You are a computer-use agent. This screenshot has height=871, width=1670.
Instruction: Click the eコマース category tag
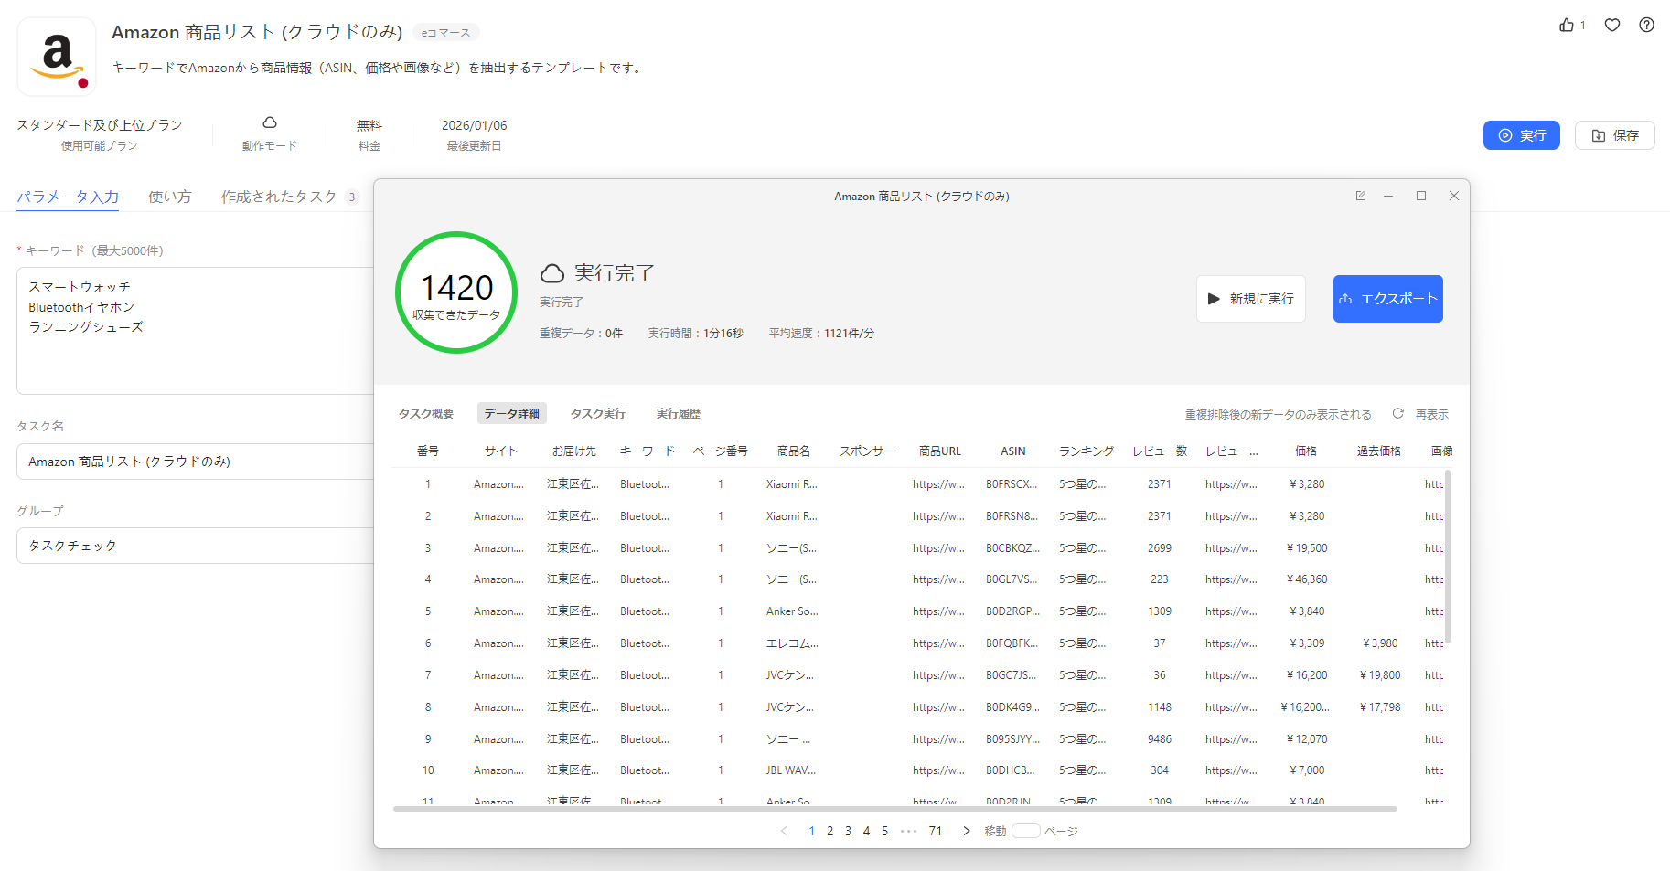445,33
